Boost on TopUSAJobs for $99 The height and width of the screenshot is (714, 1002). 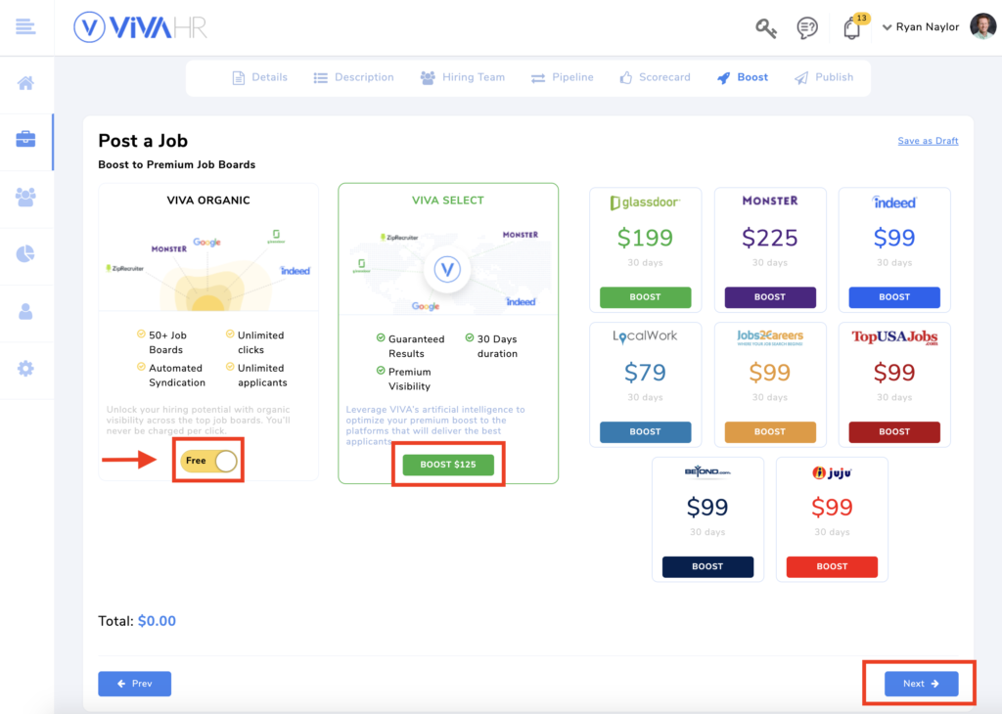tap(894, 431)
